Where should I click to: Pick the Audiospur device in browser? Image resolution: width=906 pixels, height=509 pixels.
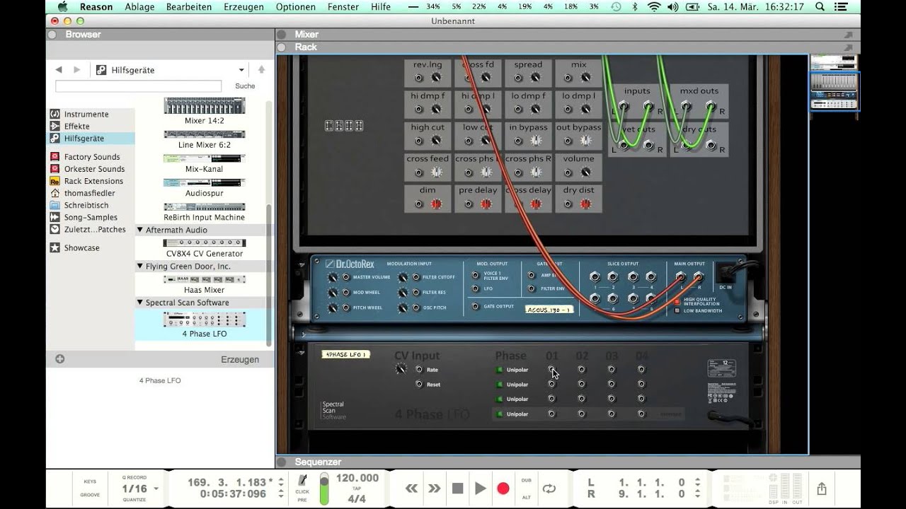pos(205,187)
